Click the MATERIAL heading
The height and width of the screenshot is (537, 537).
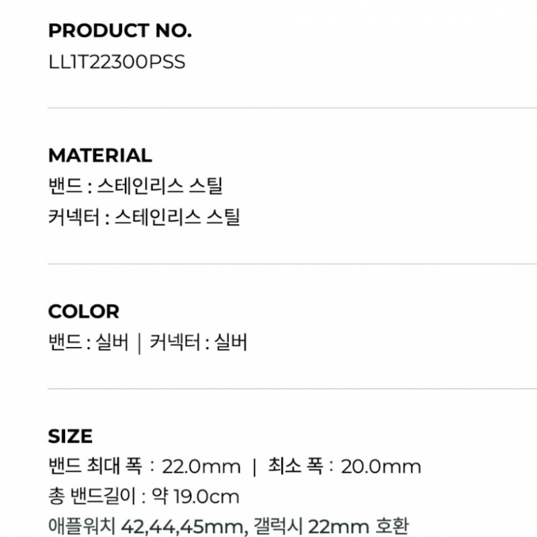pyautogui.click(x=100, y=155)
